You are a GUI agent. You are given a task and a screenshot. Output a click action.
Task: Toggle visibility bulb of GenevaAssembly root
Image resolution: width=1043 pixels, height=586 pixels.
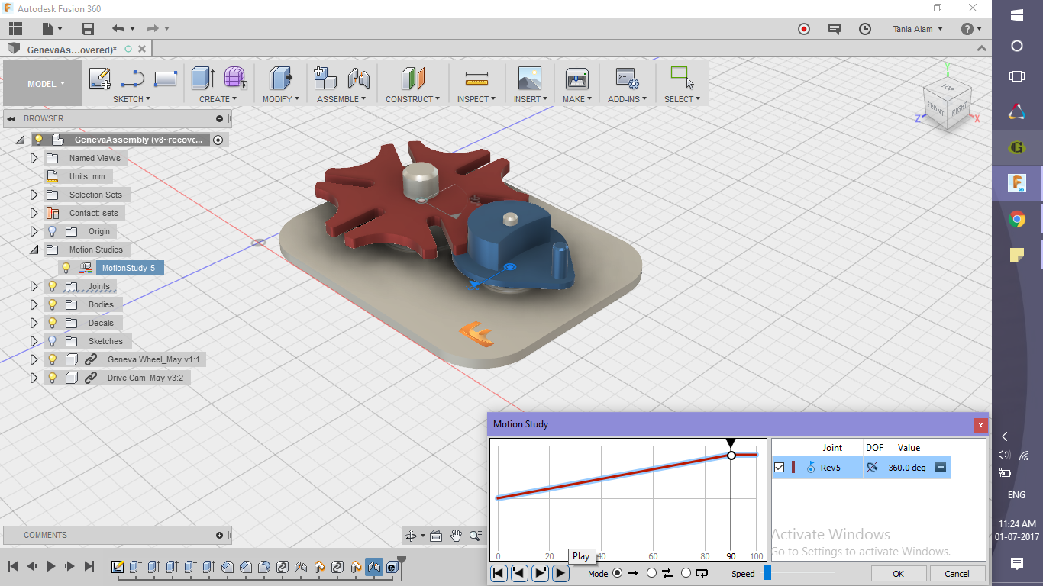38,140
